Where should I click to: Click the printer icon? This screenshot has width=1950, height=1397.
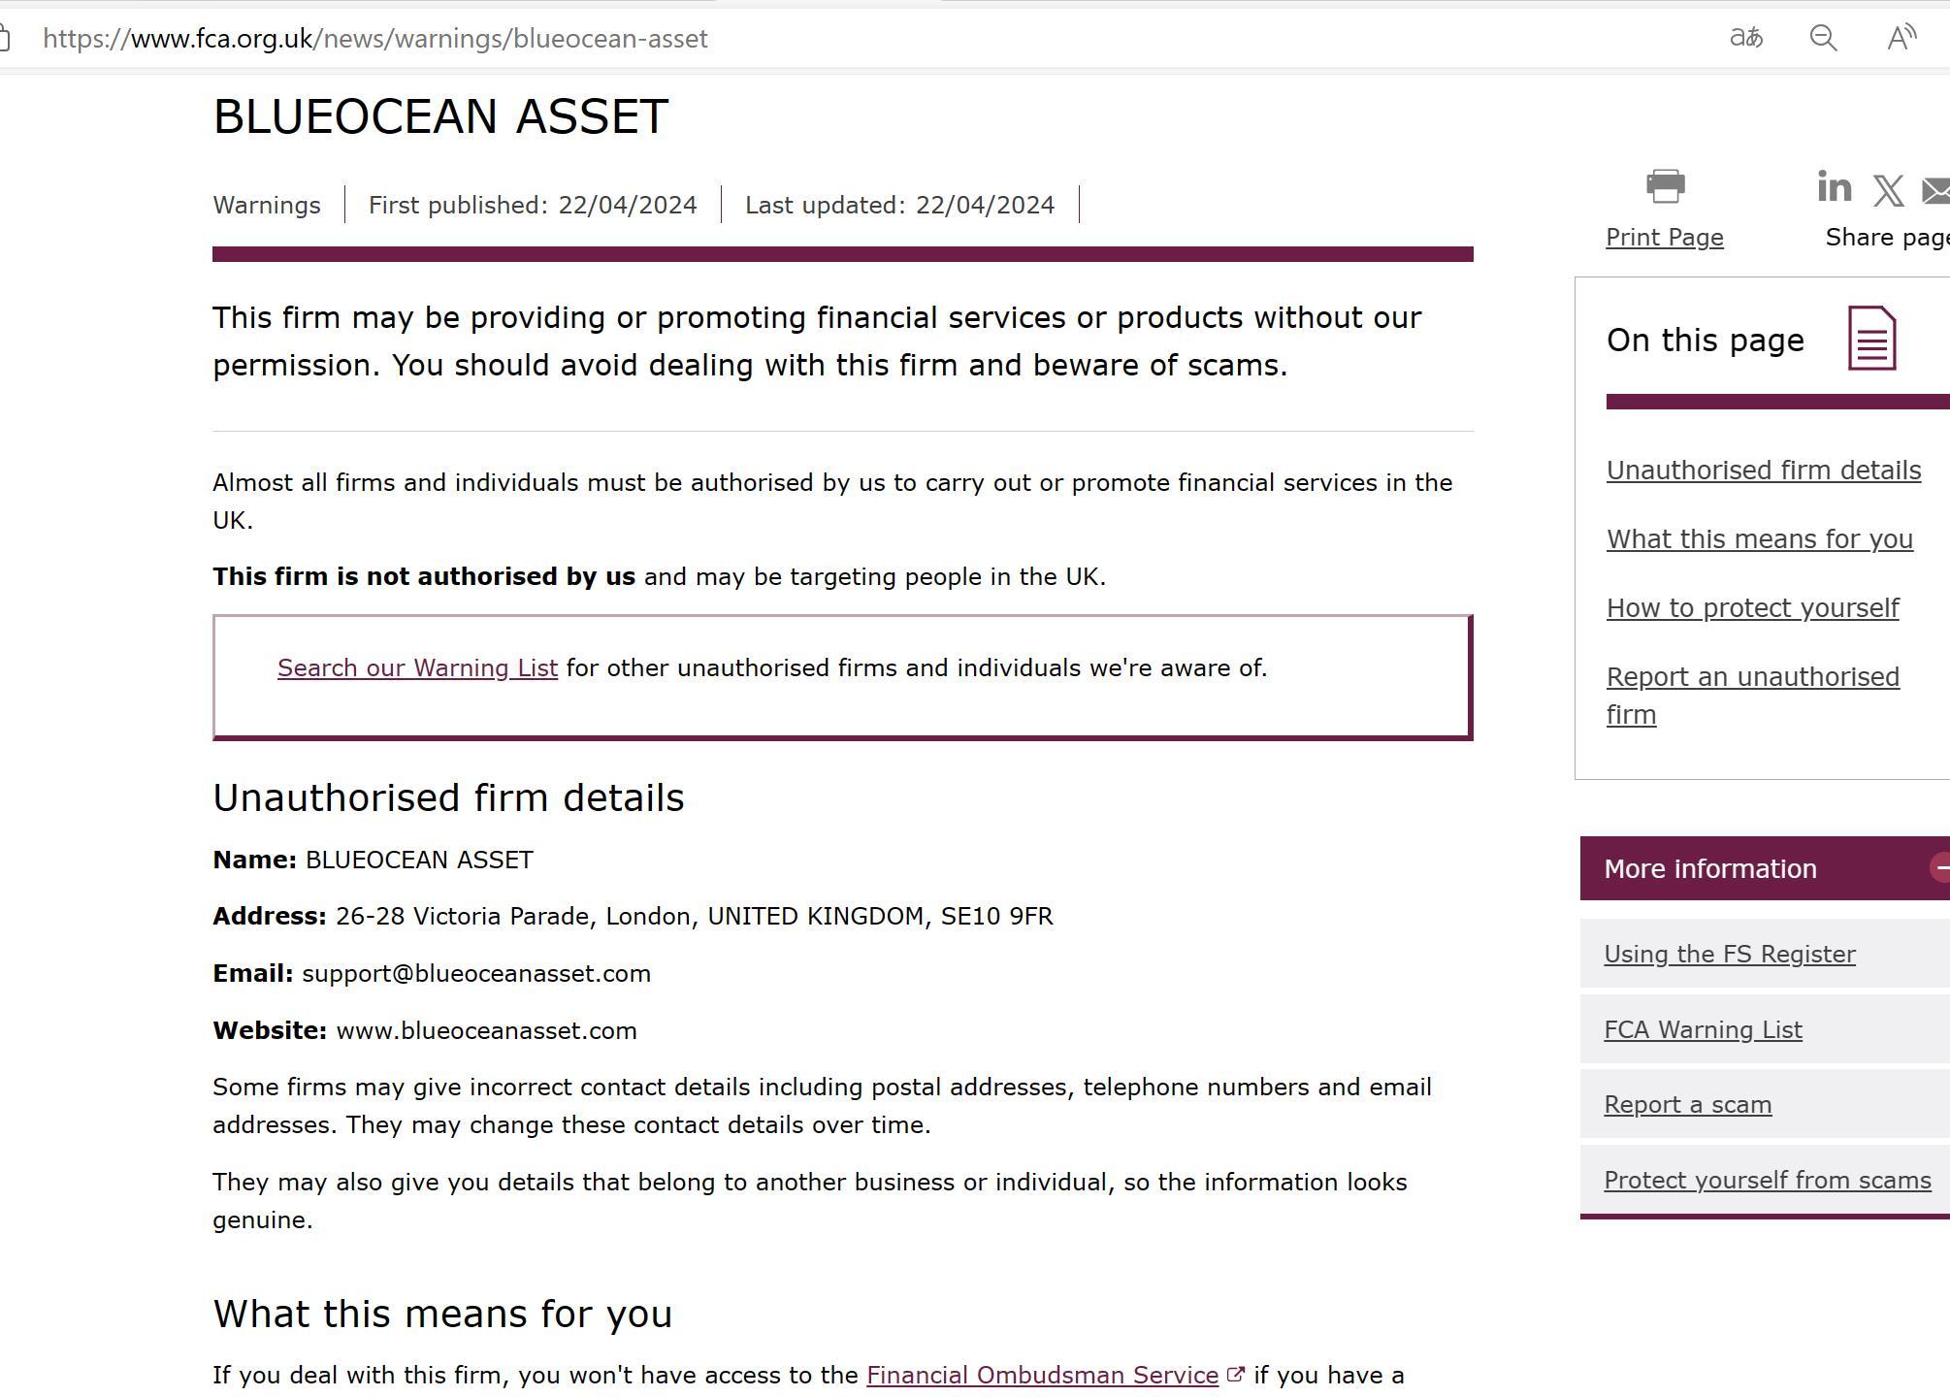(x=1665, y=186)
